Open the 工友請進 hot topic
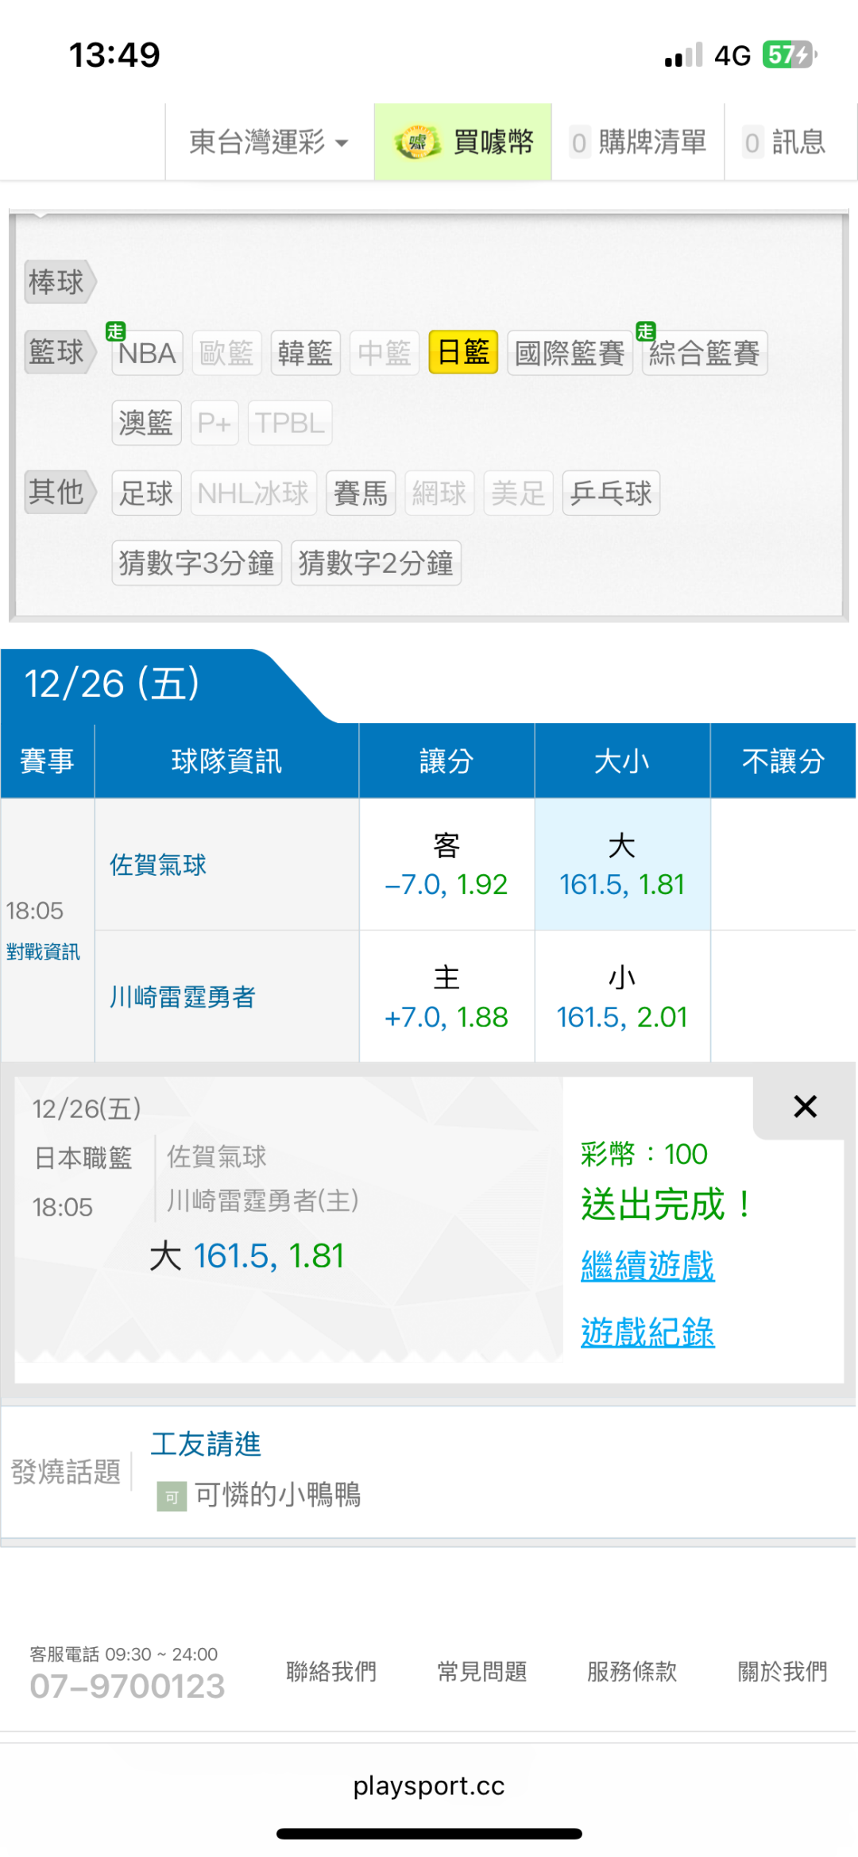Viewport: 858px width, 1857px height. [x=206, y=1444]
